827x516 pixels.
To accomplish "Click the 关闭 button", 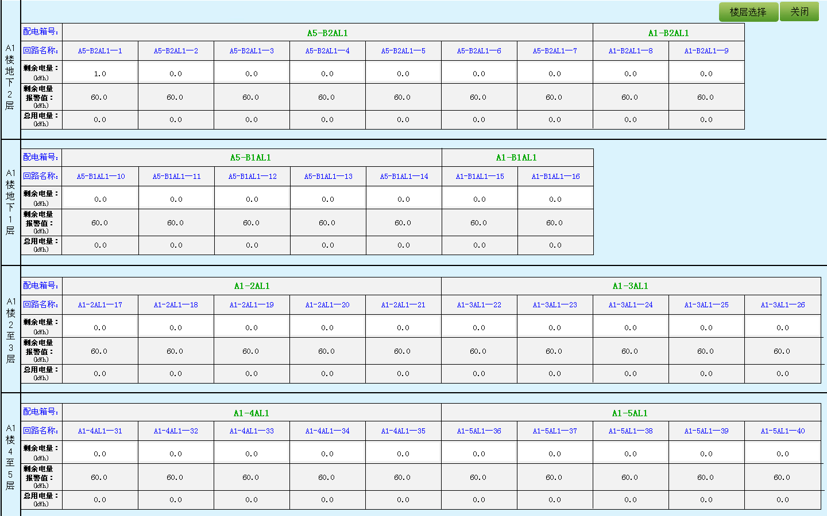I will (799, 11).
